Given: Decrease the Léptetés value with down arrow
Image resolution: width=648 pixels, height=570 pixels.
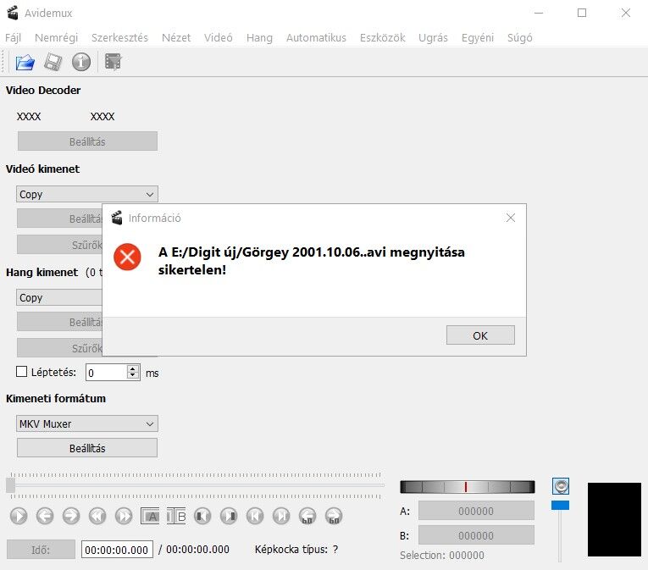Looking at the screenshot, I should pos(133,376).
